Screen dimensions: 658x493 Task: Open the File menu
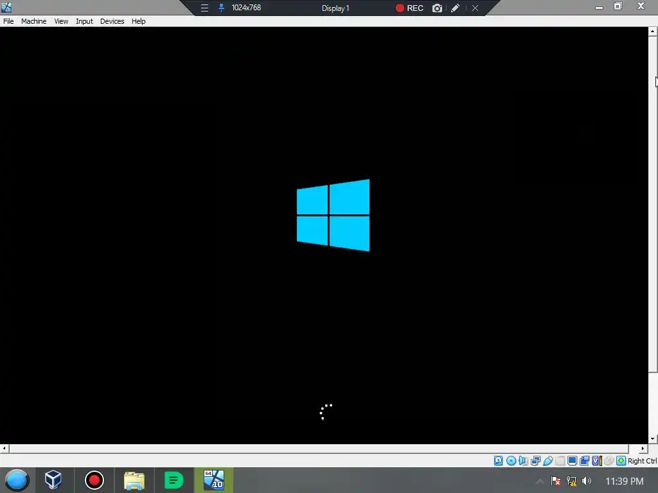[8, 21]
